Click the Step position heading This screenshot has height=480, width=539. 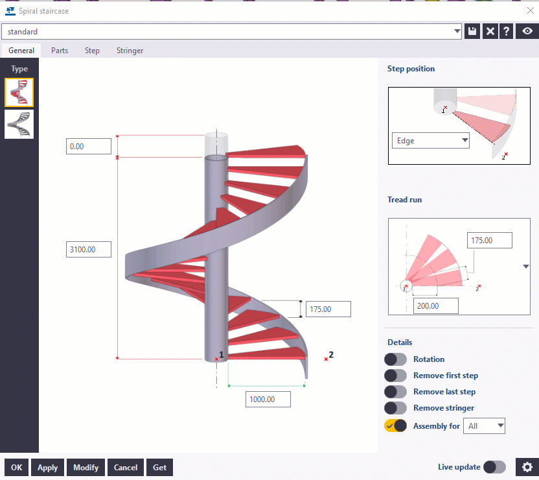click(411, 69)
